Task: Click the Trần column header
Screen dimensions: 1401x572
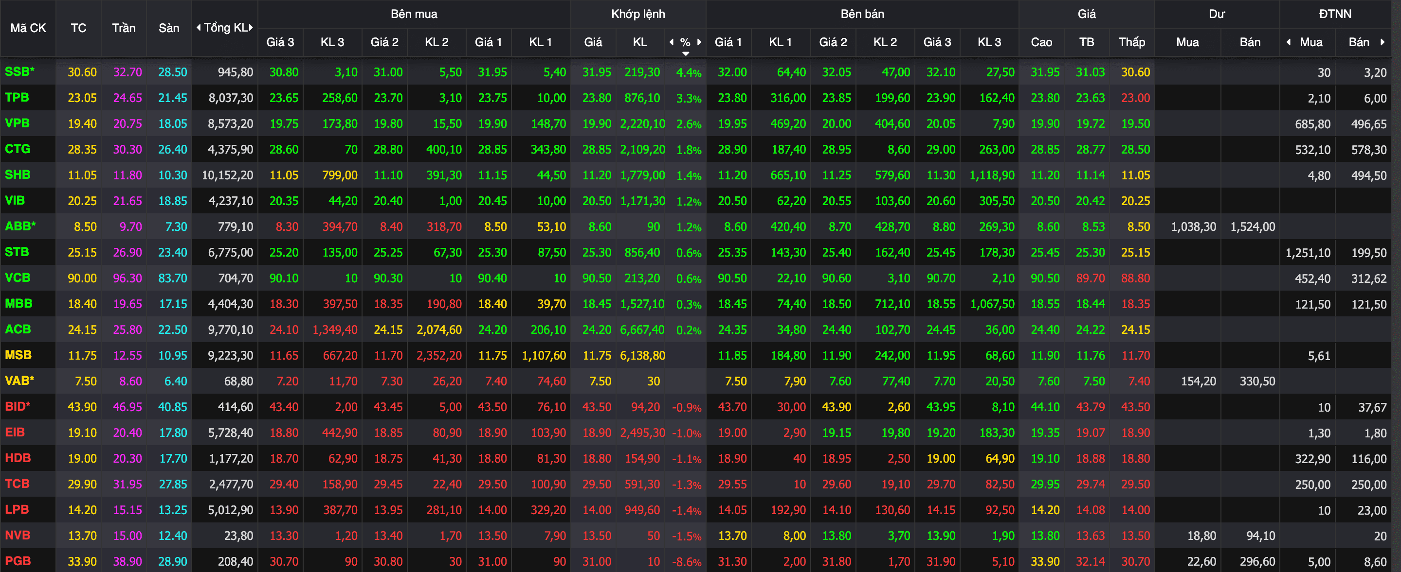Action: pyautogui.click(x=124, y=28)
